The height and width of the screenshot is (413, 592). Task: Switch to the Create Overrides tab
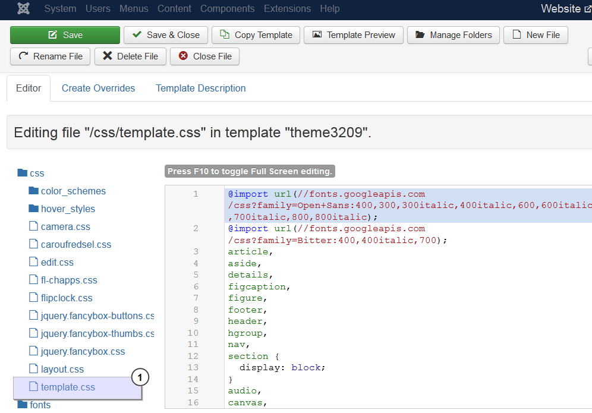point(98,88)
